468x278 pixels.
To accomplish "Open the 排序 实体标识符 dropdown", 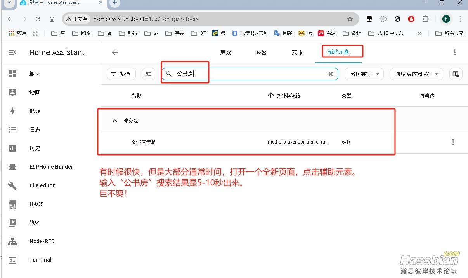I will coord(416,74).
